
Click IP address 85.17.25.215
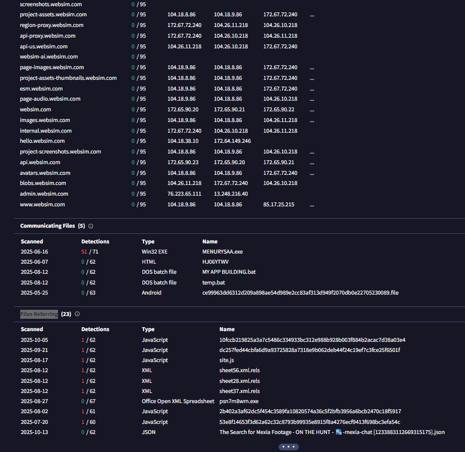(279, 205)
